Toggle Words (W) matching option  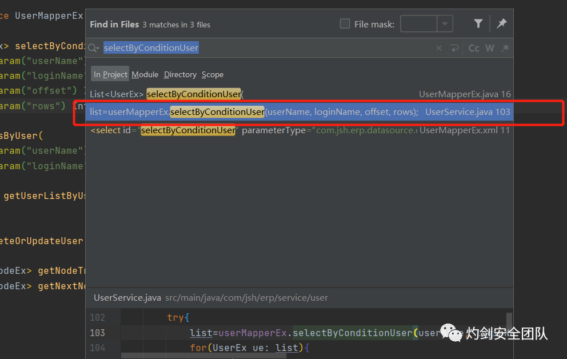tap(490, 48)
